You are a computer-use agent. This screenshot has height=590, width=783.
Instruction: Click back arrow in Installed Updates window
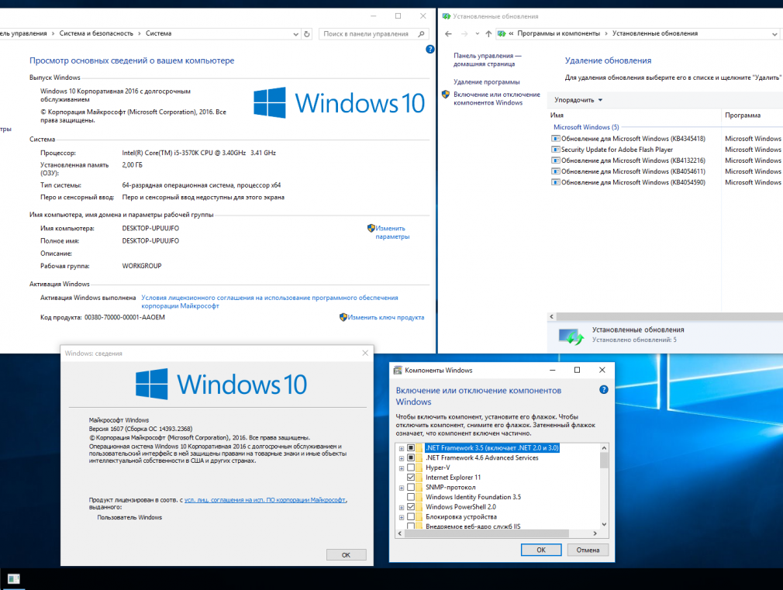[448, 34]
